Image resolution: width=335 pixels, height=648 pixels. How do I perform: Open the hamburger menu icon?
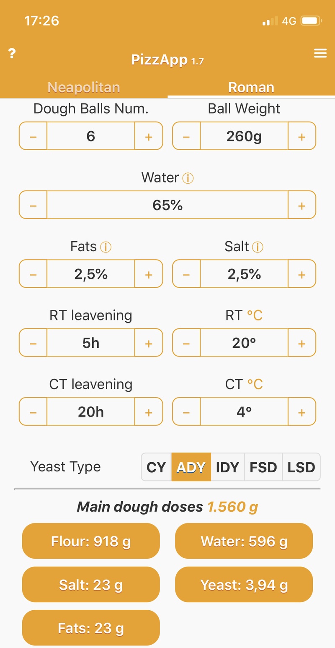click(x=320, y=53)
